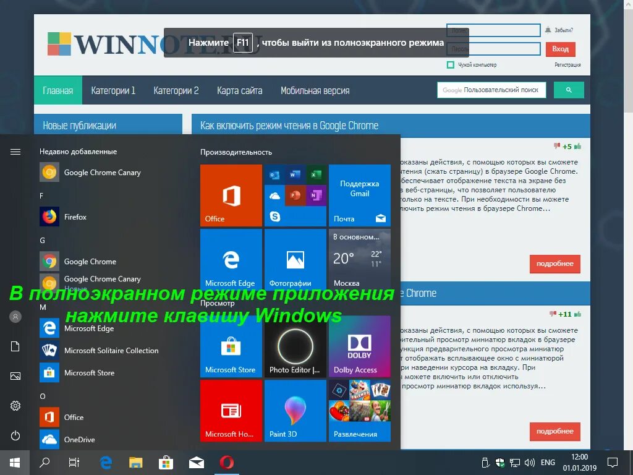The height and width of the screenshot is (475, 633).
Task: Open the Фотографии tile
Action: (x=295, y=260)
